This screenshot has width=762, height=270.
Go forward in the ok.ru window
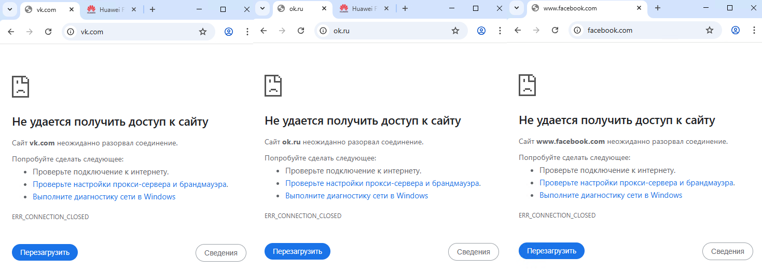click(x=282, y=31)
